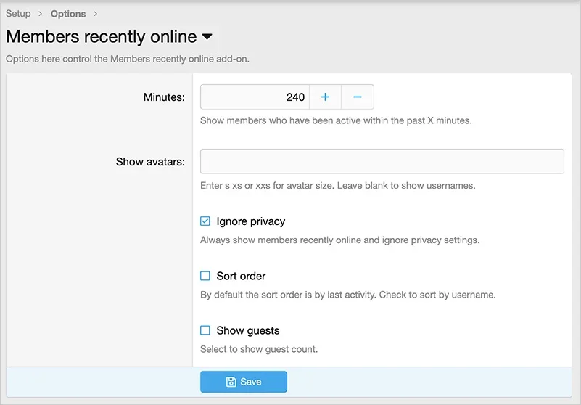Click the Show avatars field label
Image resolution: width=581 pixels, height=405 pixels.
pyautogui.click(x=150, y=162)
